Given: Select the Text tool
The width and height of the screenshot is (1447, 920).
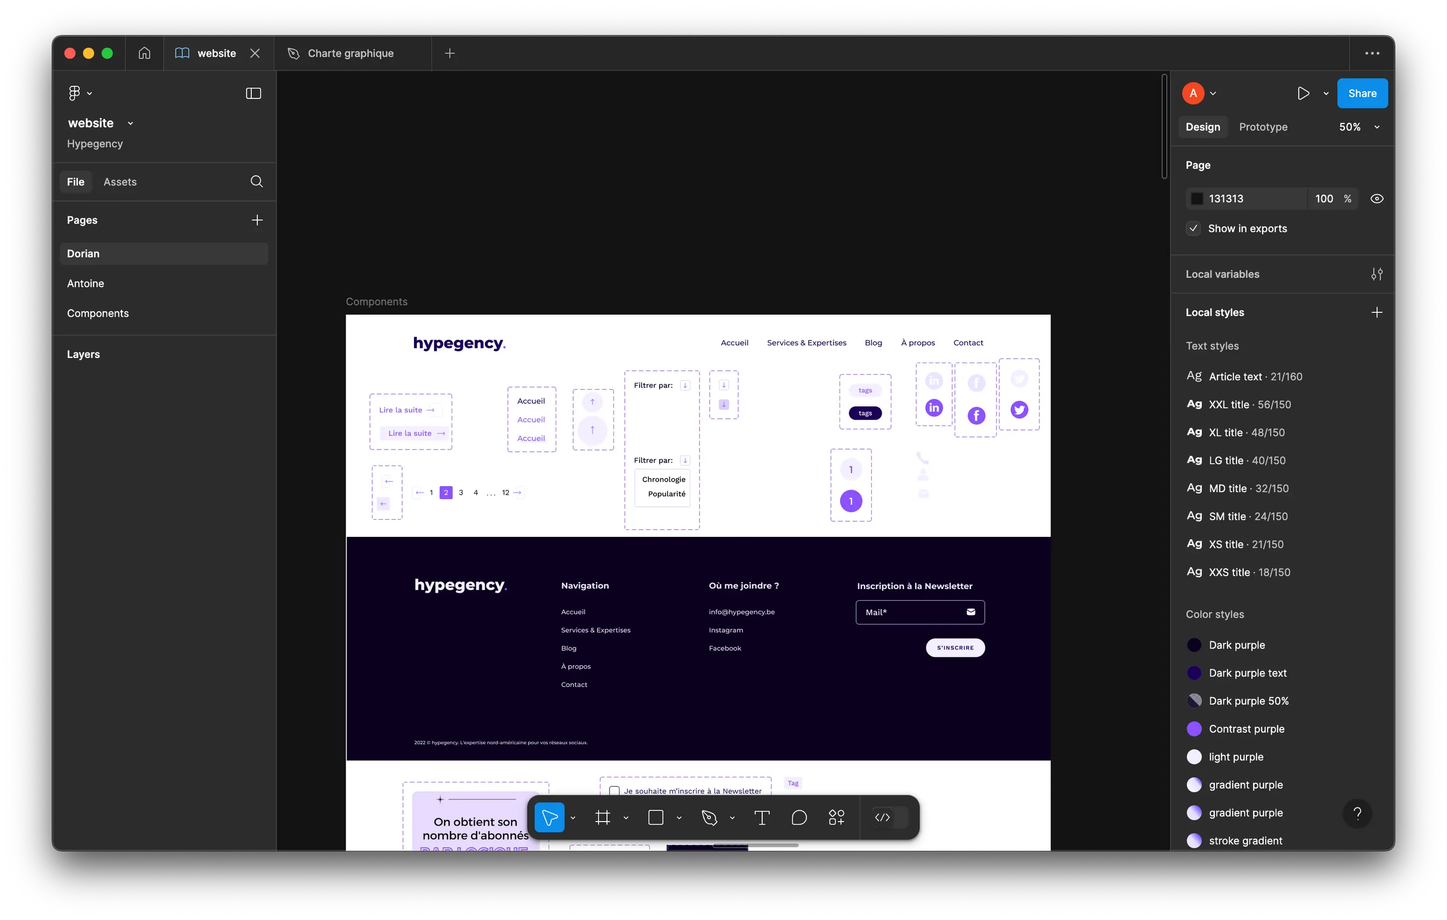Looking at the screenshot, I should point(761,818).
